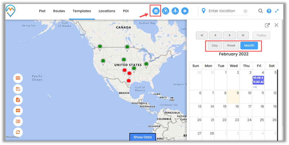Open the Routes tab
Screen dimensions: 289x145
click(59, 11)
